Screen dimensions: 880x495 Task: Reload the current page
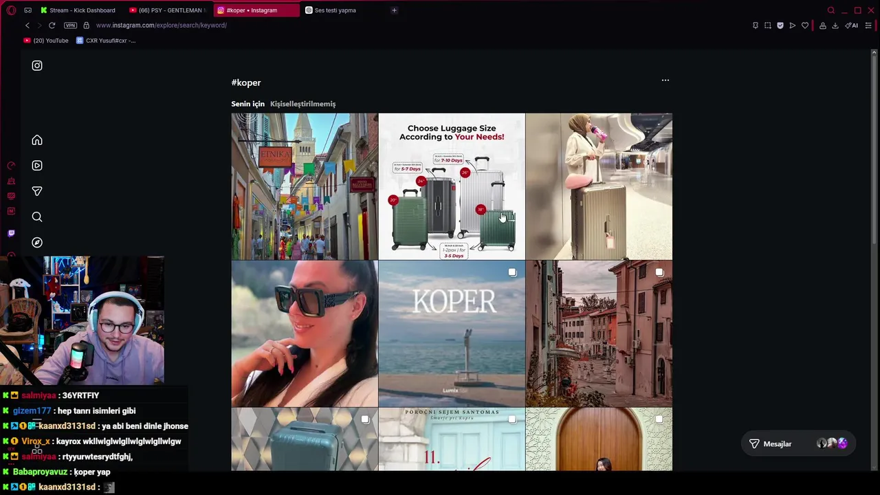(52, 25)
